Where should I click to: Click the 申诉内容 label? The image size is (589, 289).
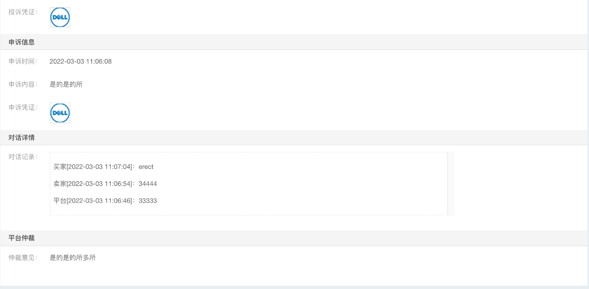click(23, 85)
